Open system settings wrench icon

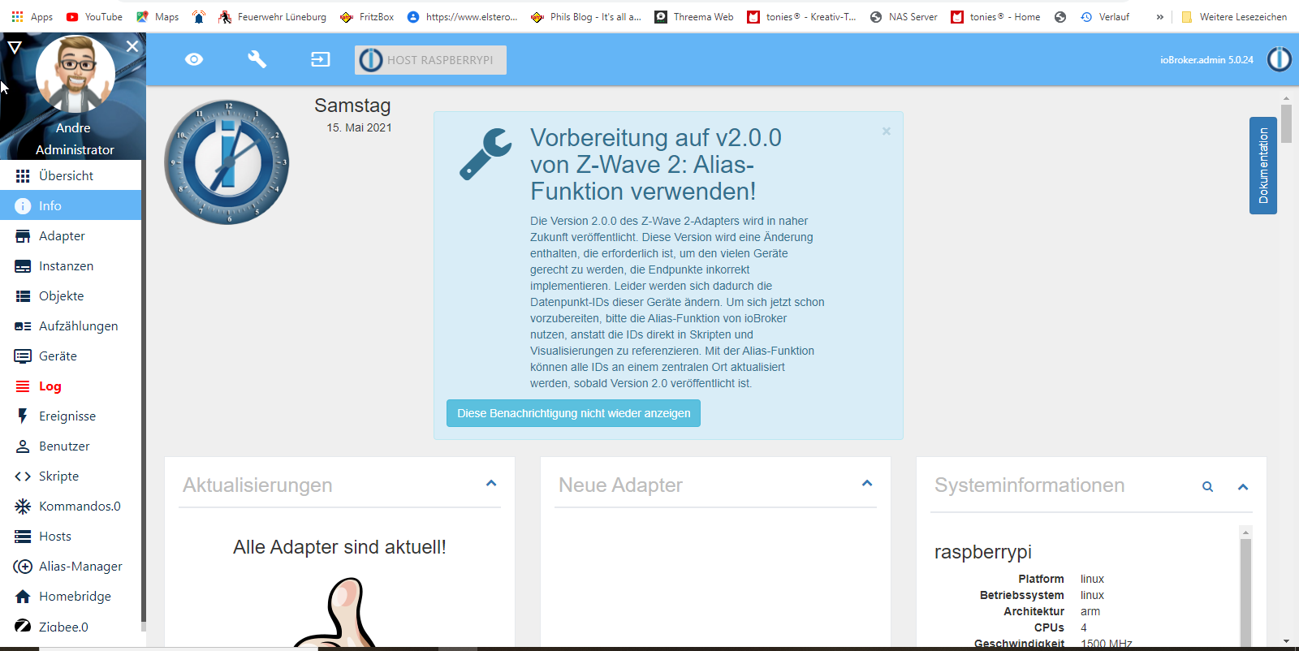257,59
